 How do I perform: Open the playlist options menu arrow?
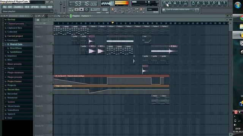click(36, 16)
